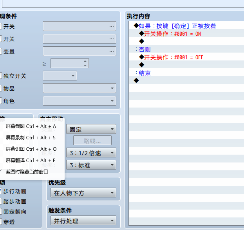The height and width of the screenshot is (230, 244).
Task: Increase the variable threshold stepper value
Action: 85,61
